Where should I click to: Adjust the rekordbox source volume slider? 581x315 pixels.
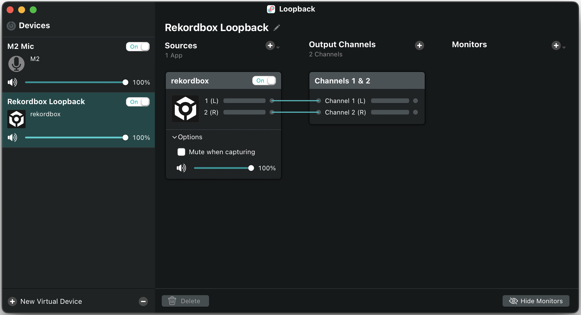coord(224,168)
